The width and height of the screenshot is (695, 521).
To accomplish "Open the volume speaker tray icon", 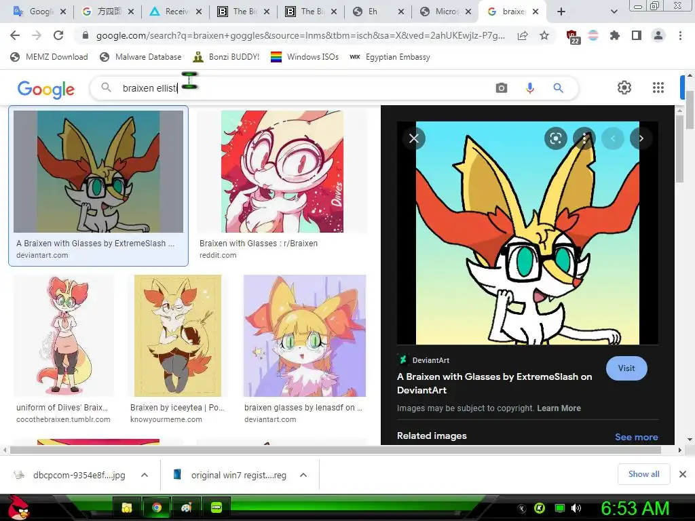I will 576,508.
